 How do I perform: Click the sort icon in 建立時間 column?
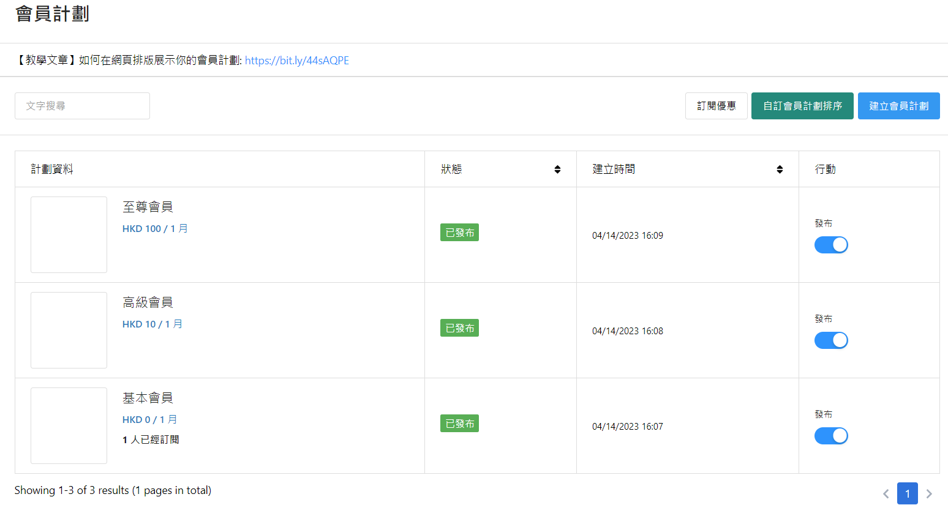[x=780, y=170]
